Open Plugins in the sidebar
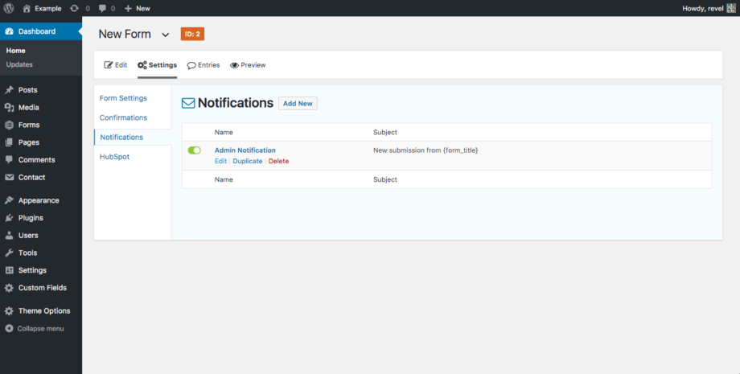The image size is (740, 374). (31, 218)
